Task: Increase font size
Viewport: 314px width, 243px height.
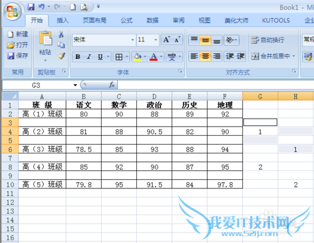Action: (x=166, y=39)
